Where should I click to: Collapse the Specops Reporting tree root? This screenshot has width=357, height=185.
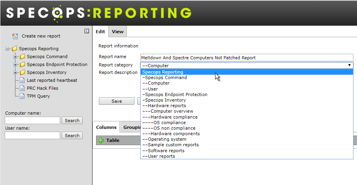pos(7,49)
